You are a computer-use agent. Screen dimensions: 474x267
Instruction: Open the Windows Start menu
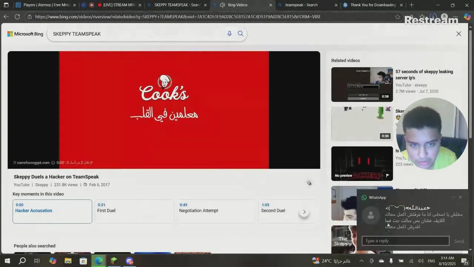[7, 261]
